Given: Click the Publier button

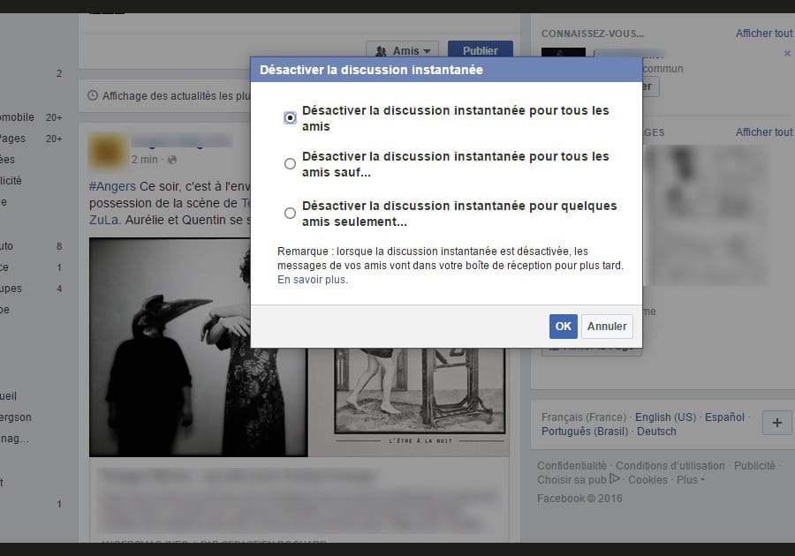Looking at the screenshot, I should [x=480, y=51].
